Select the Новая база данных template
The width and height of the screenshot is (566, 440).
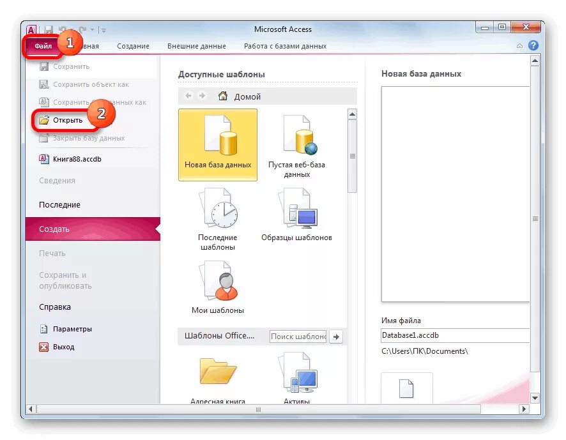[x=218, y=145]
